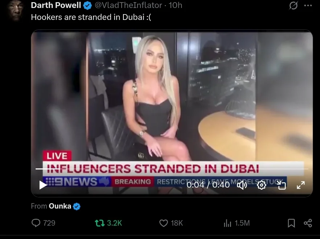Open the Darth Powell display name
Screen dimensions: 320x239
56,5
